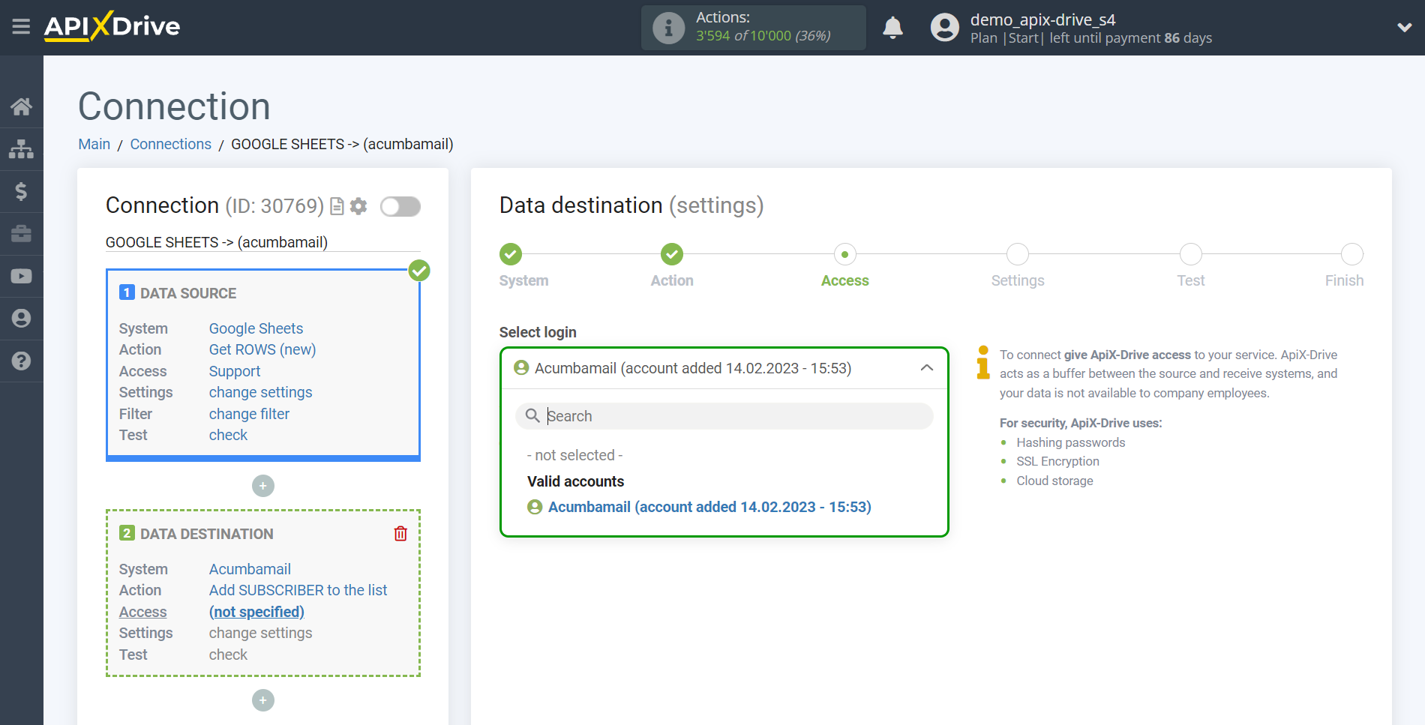Screen dimensions: 1425x725
Task: Open the profile sidebar icon
Action: point(21,319)
